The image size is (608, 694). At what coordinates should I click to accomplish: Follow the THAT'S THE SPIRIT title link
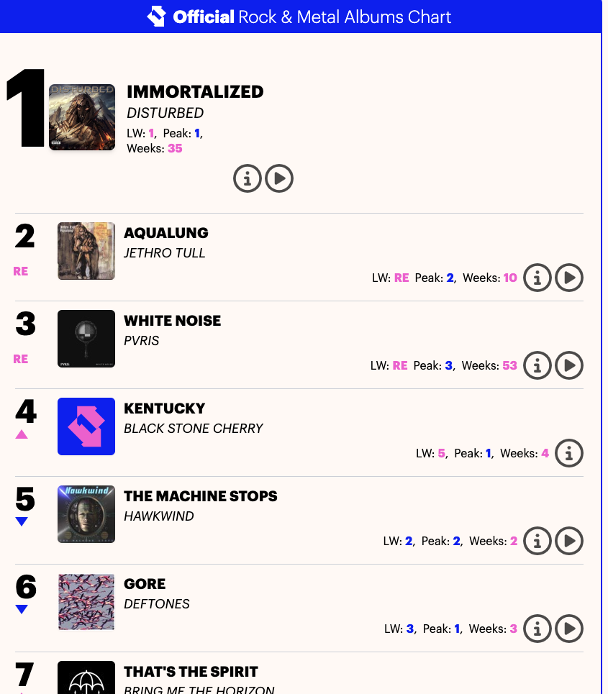191,672
